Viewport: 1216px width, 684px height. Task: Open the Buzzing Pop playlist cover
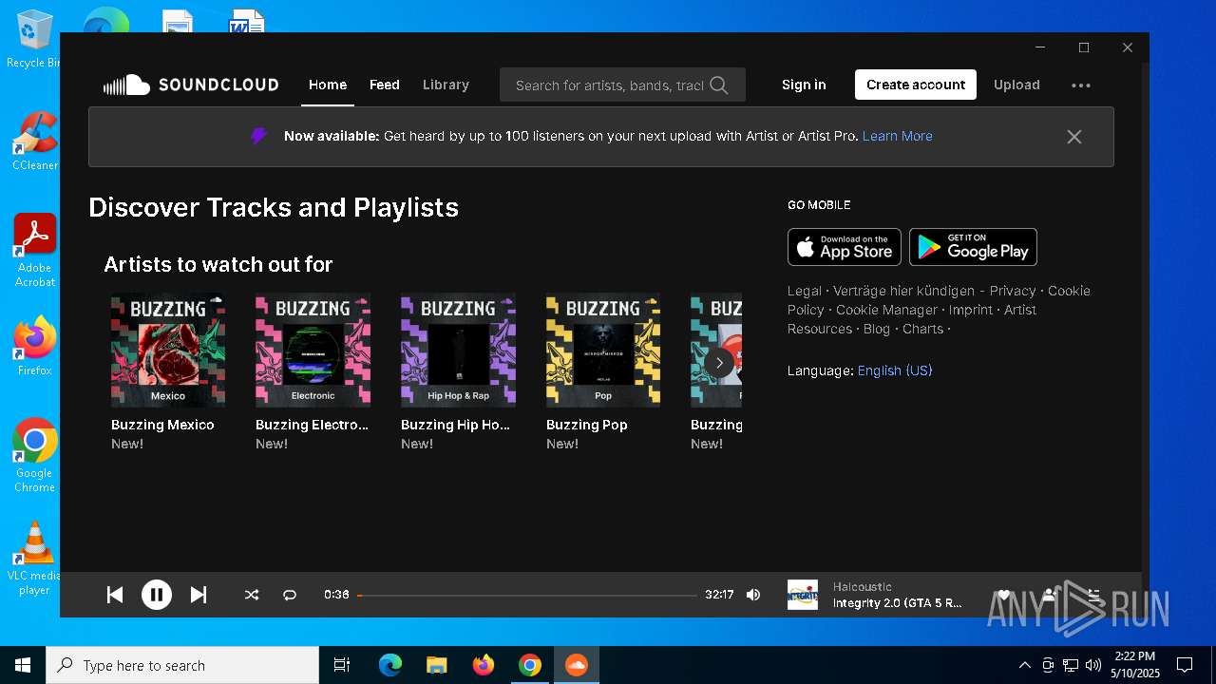[603, 351]
